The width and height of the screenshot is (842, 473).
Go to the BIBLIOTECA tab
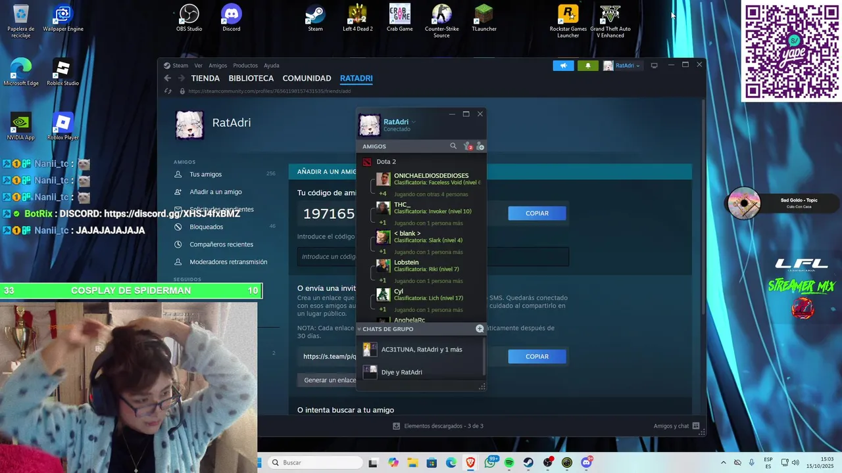tap(251, 78)
